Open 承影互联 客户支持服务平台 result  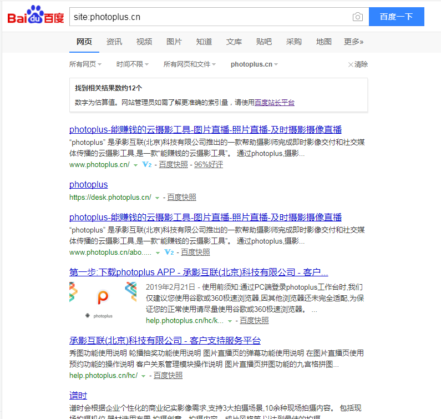pos(165,341)
